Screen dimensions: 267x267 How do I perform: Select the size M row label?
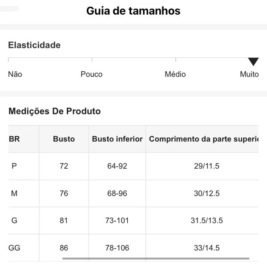(x=14, y=194)
